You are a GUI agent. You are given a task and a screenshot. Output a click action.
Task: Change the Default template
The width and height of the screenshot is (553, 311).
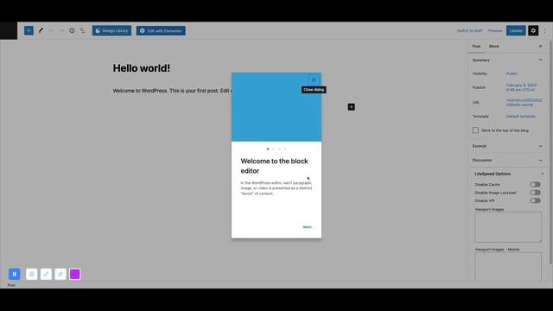[520, 116]
